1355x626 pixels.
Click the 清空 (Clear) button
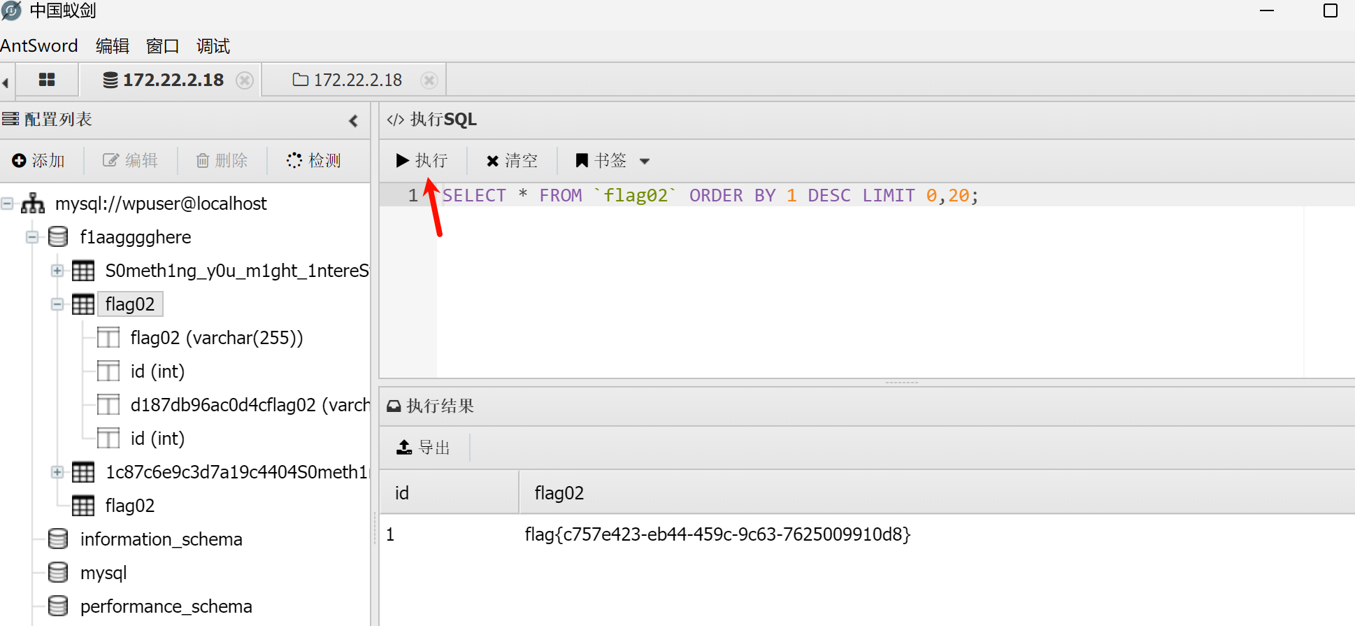tap(512, 161)
